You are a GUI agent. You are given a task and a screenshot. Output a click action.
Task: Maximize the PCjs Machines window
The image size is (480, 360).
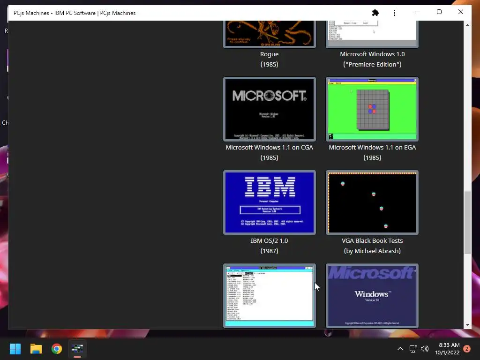click(x=439, y=12)
